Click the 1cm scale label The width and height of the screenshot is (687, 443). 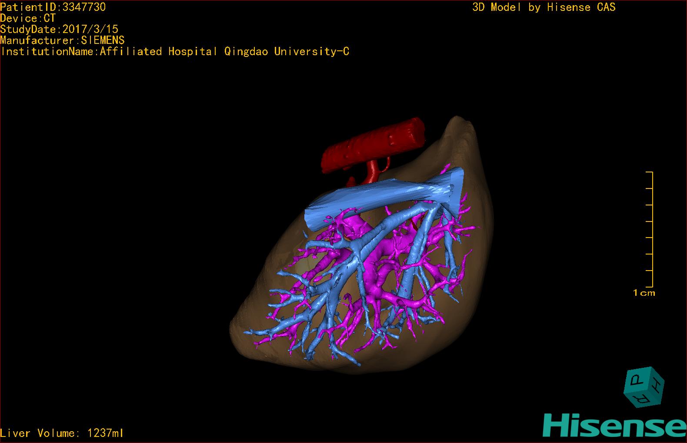point(644,293)
